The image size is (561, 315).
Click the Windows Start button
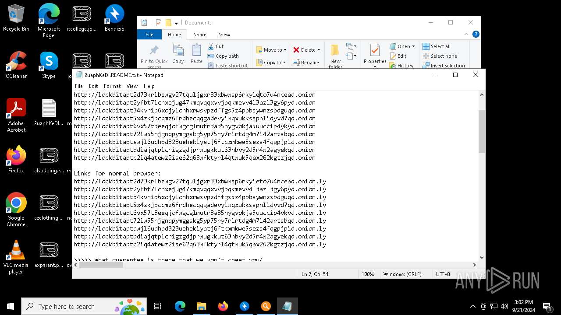[x=11, y=306]
